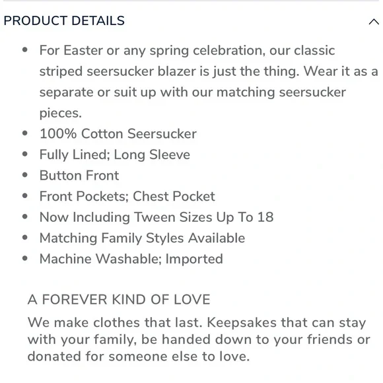Click the 'donated for someone else to love' line
Viewport: 383px width, 383px height.
[x=139, y=357]
